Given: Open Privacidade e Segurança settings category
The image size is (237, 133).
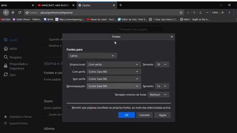Looking at the screenshot, I should (x=16, y=66).
